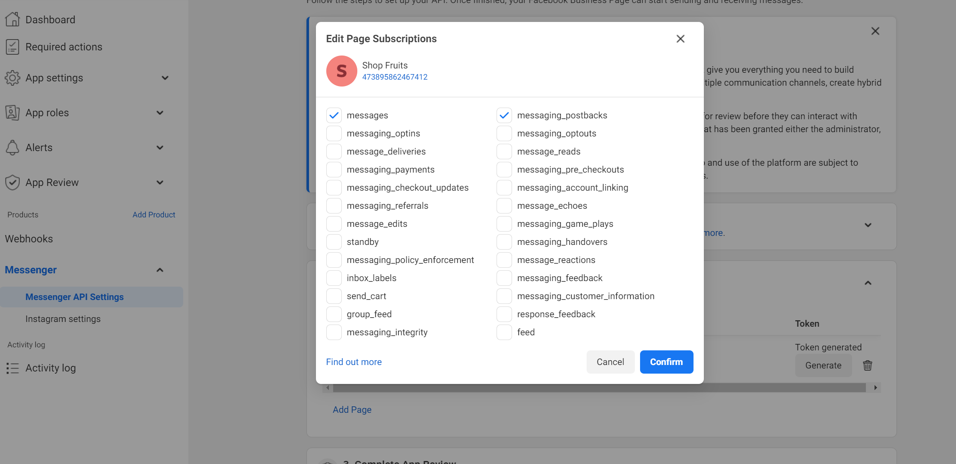This screenshot has height=464, width=956.
Task: Click the Shop Fruits page ID link
Action: (x=394, y=77)
